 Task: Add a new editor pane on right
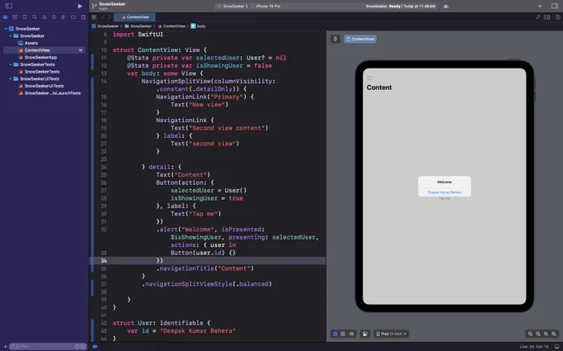(x=557, y=17)
